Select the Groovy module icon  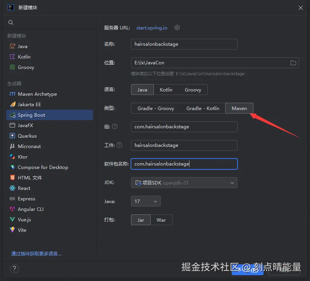[x=12, y=67]
